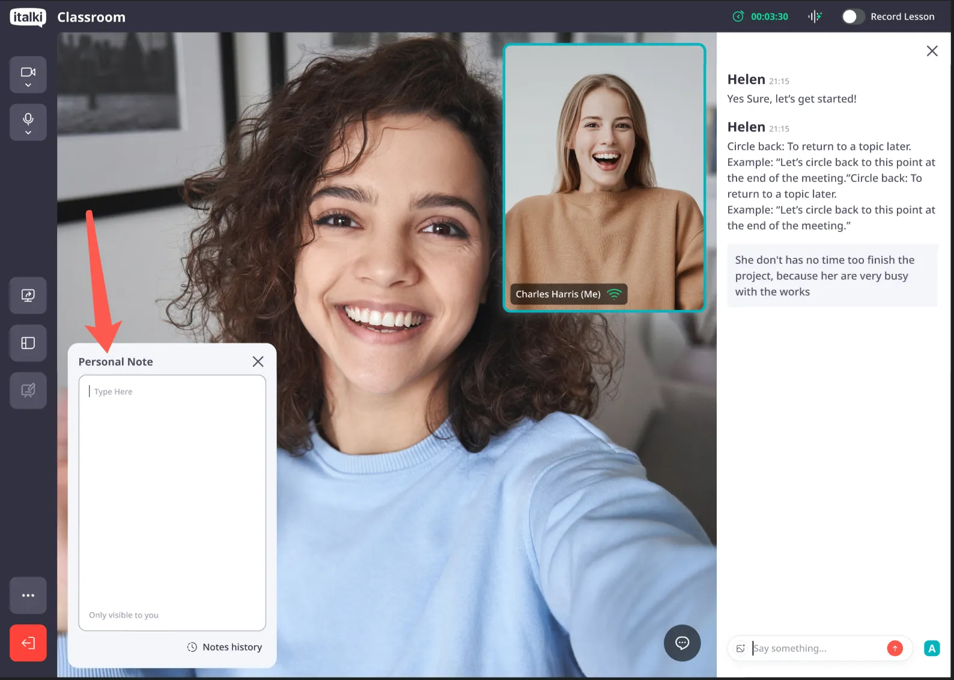This screenshot has width=954, height=680.
Task: Open the more options (three dots) button
Action: 28,595
